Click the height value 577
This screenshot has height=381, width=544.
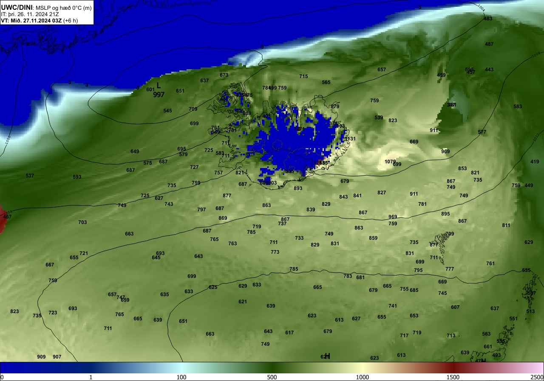point(482,132)
